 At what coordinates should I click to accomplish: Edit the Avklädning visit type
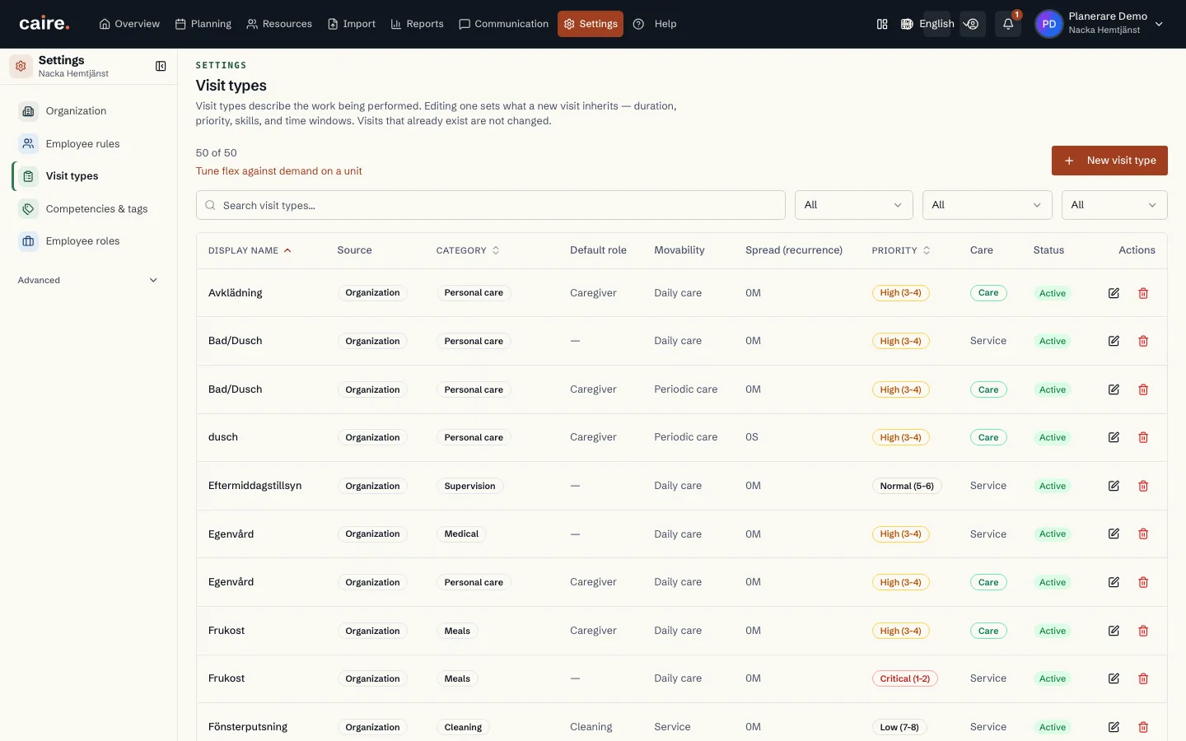click(1114, 293)
